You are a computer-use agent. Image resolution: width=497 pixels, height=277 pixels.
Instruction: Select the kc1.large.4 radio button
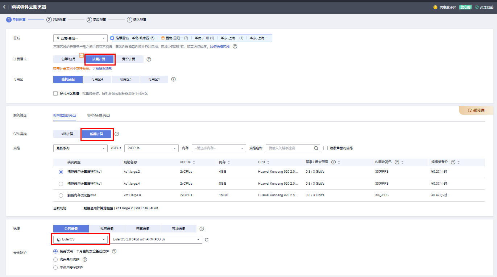pyautogui.click(x=61, y=184)
